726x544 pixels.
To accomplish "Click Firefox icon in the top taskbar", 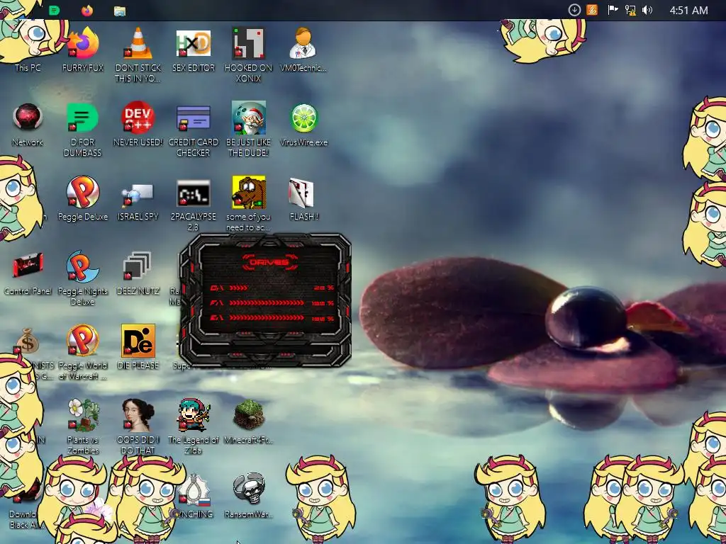I will pyautogui.click(x=87, y=10).
